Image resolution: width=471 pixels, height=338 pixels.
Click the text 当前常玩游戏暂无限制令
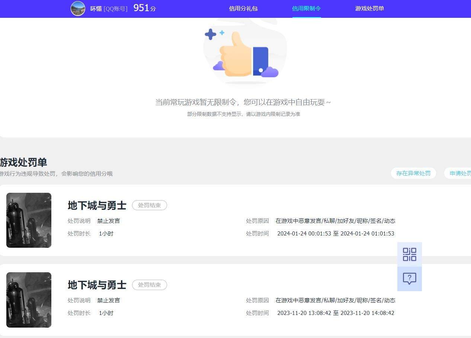pos(196,102)
